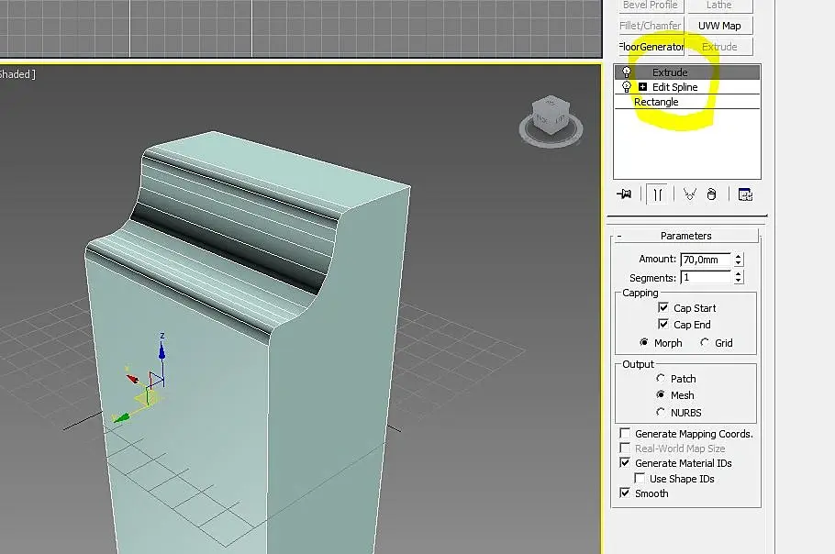Click Make Unique icon in modifier stack
Image resolution: width=835 pixels, height=554 pixels.
point(688,194)
